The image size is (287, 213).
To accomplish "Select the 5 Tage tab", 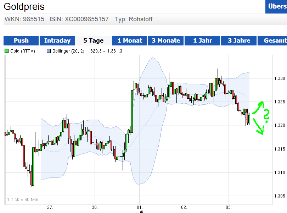I will click(x=94, y=41).
